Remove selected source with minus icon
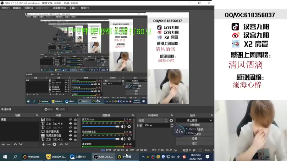 click(49, 144)
